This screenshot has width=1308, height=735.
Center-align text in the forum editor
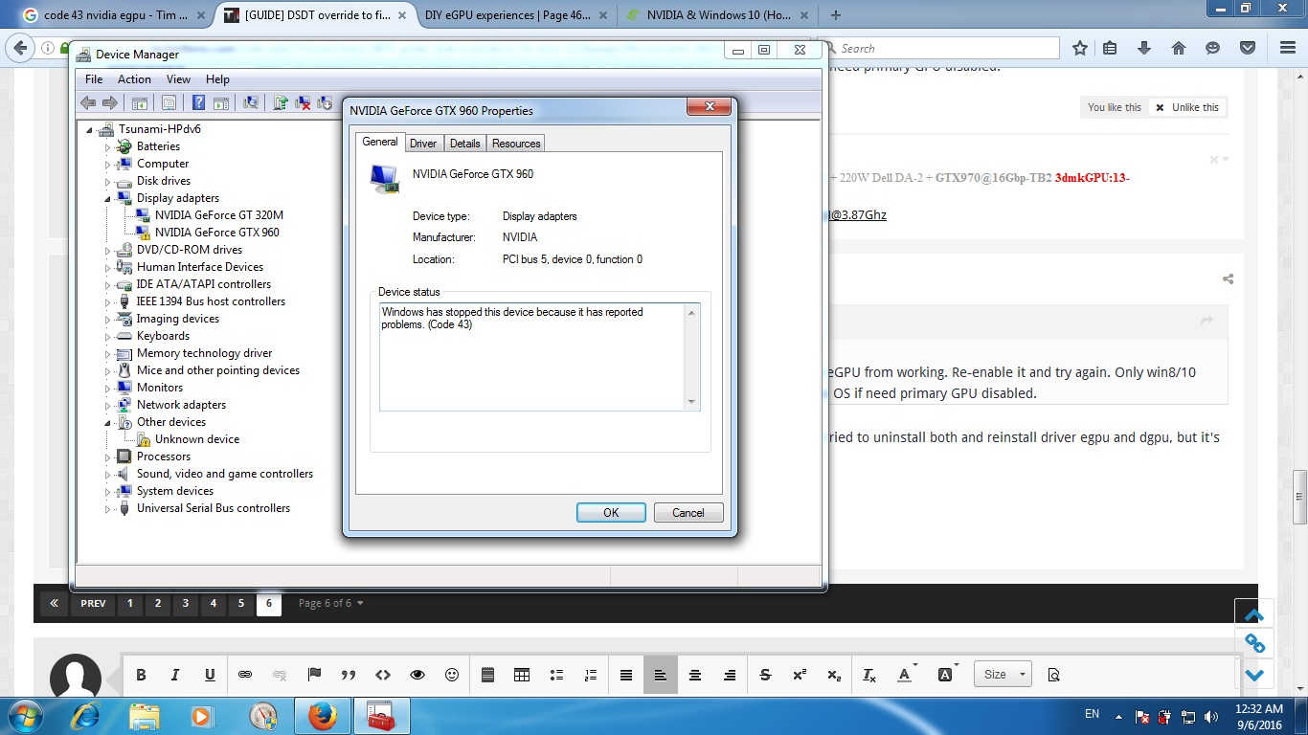point(695,675)
